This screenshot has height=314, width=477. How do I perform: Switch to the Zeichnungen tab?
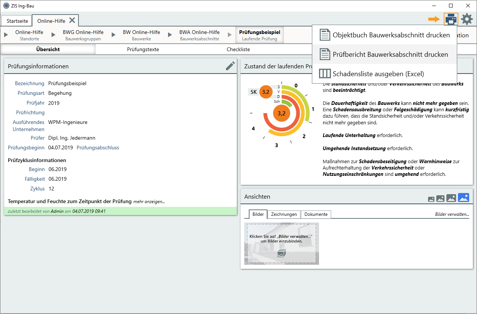[284, 214]
